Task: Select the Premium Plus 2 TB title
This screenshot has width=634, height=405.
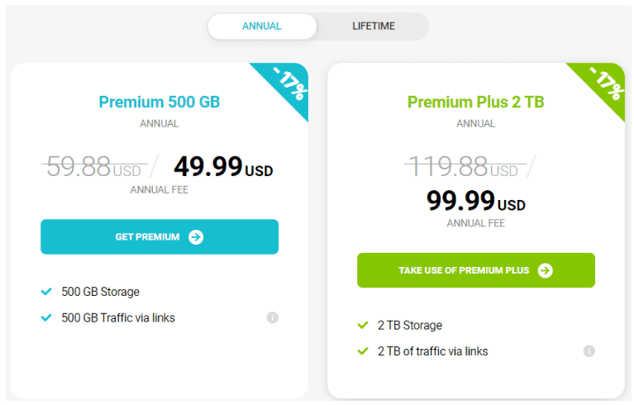Action: click(475, 102)
